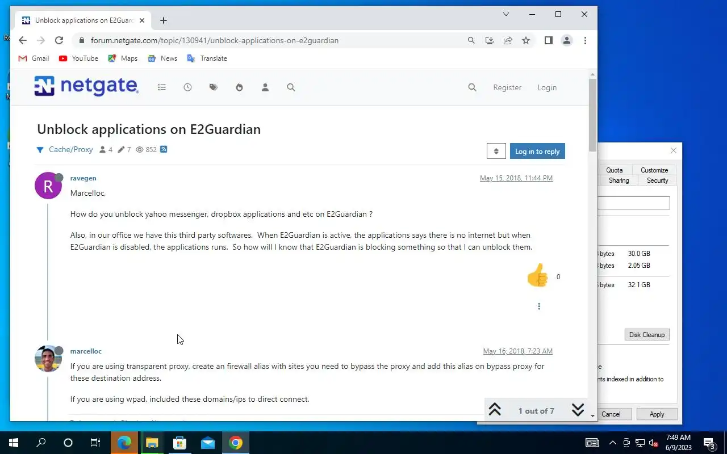
Task: Click the Log in to reply button
Action: click(x=537, y=151)
